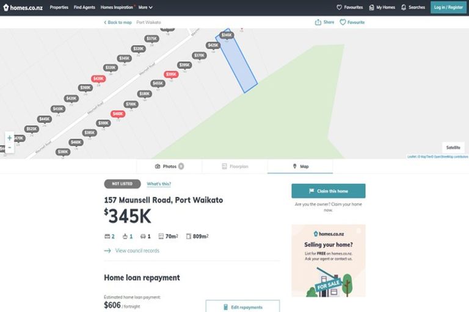Screen dimensions: 469x312
Task: Select the highlighted blue property parcel
Action: [237, 64]
